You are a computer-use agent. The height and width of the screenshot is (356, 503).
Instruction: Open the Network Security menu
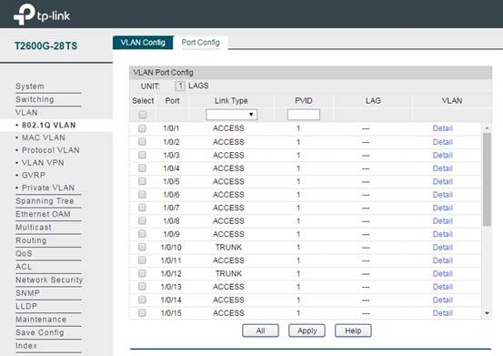[x=49, y=280]
